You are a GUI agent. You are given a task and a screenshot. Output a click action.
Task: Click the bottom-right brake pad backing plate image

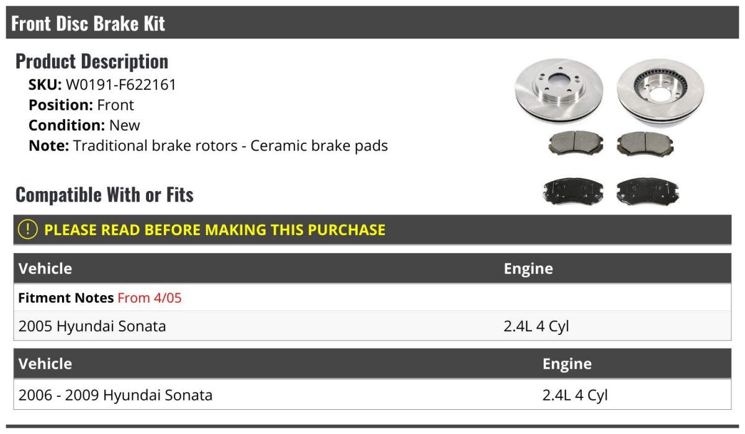648,192
